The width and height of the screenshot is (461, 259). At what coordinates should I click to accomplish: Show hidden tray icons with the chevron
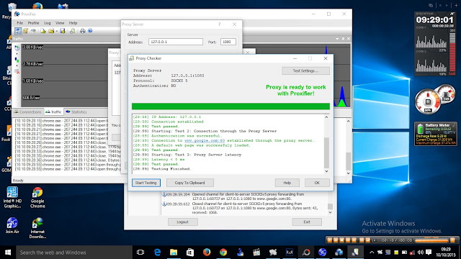click(x=372, y=253)
